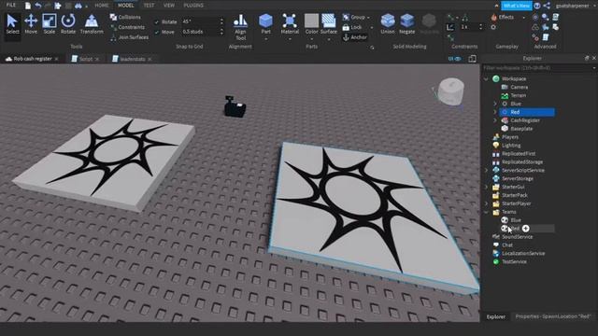This screenshot has height=336, width=598.
Task: Expand the Red spawn in Workspace
Action: (x=495, y=112)
